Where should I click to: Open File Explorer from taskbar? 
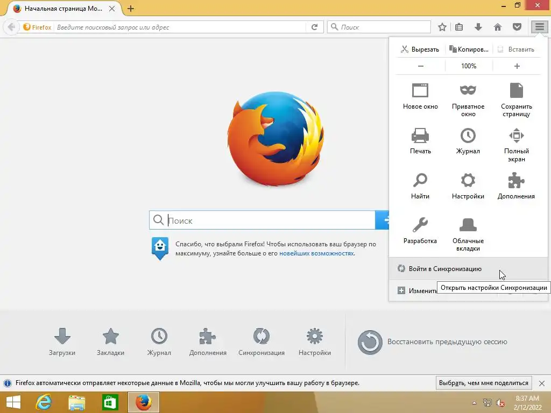(x=76, y=402)
